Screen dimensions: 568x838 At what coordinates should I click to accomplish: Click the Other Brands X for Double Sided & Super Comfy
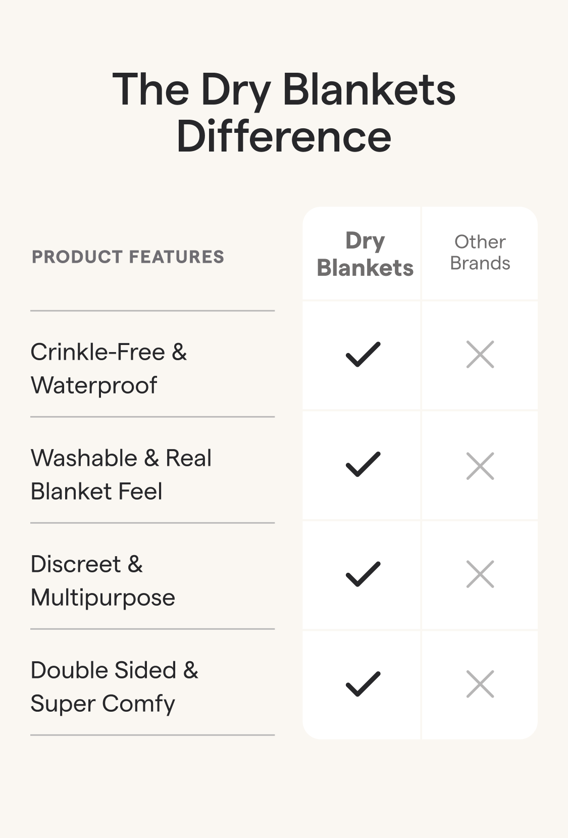(480, 684)
